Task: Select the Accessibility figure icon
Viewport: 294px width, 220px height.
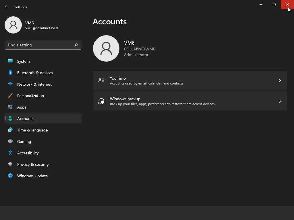Action: (x=10, y=153)
